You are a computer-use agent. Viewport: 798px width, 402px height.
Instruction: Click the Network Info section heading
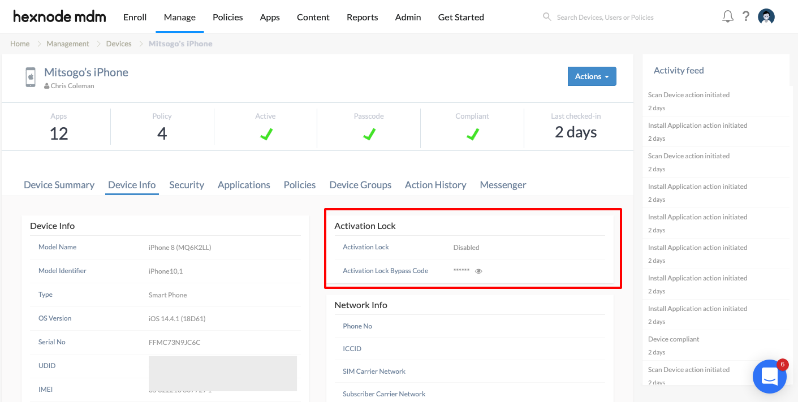pos(361,305)
